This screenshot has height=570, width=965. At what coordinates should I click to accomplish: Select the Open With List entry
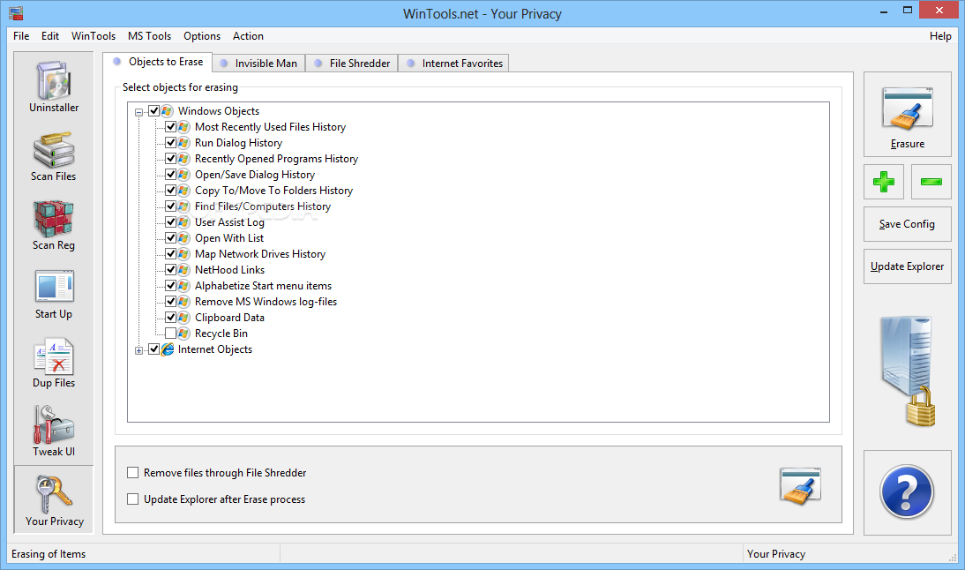(x=229, y=238)
